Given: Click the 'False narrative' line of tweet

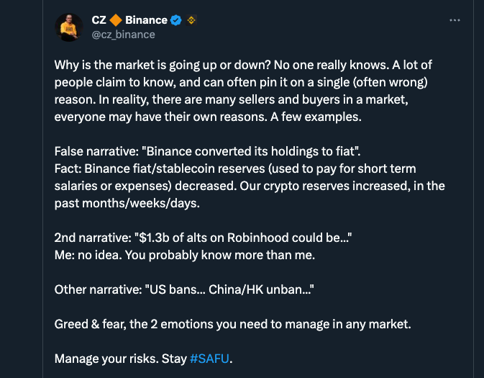Looking at the screenshot, I should tap(207, 151).
